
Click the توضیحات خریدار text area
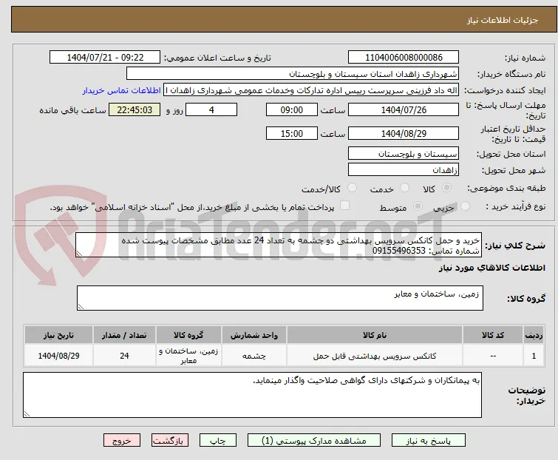(252, 395)
